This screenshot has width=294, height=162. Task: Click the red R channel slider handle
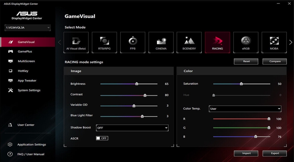click(x=269, y=119)
